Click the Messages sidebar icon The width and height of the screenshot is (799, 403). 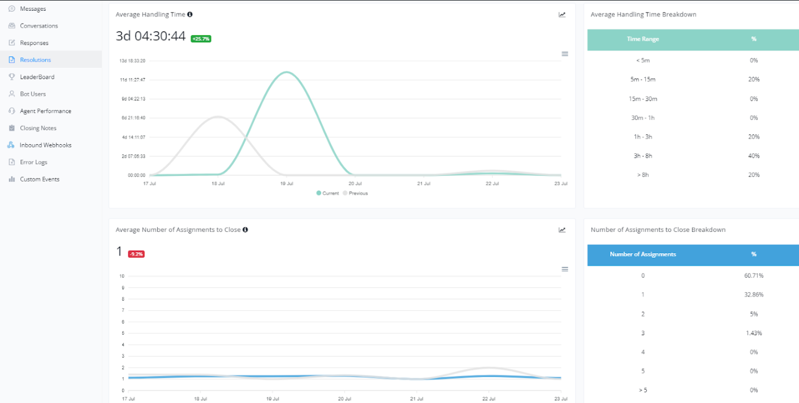click(12, 9)
